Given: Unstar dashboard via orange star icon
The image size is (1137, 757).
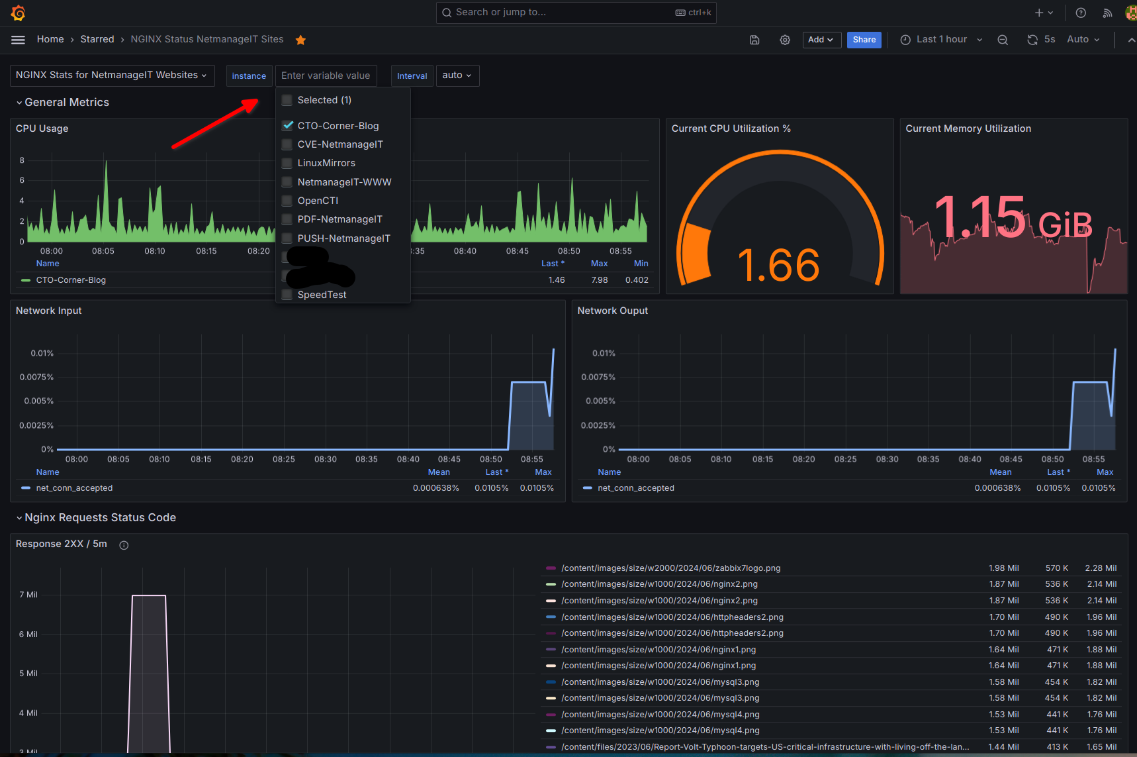Looking at the screenshot, I should click(300, 40).
